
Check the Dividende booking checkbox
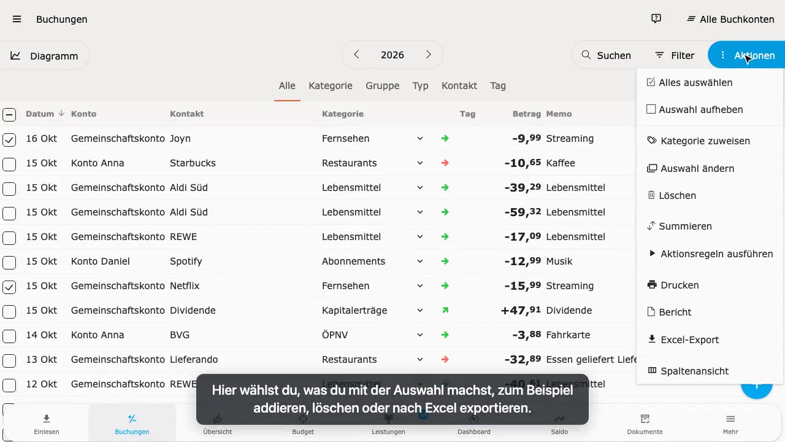9,311
